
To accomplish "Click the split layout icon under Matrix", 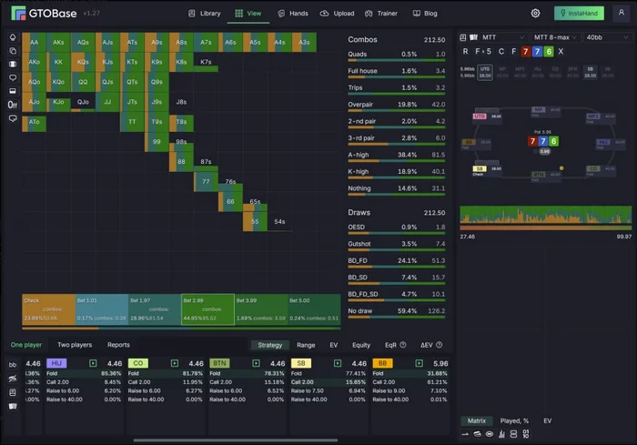I will (x=513, y=434).
